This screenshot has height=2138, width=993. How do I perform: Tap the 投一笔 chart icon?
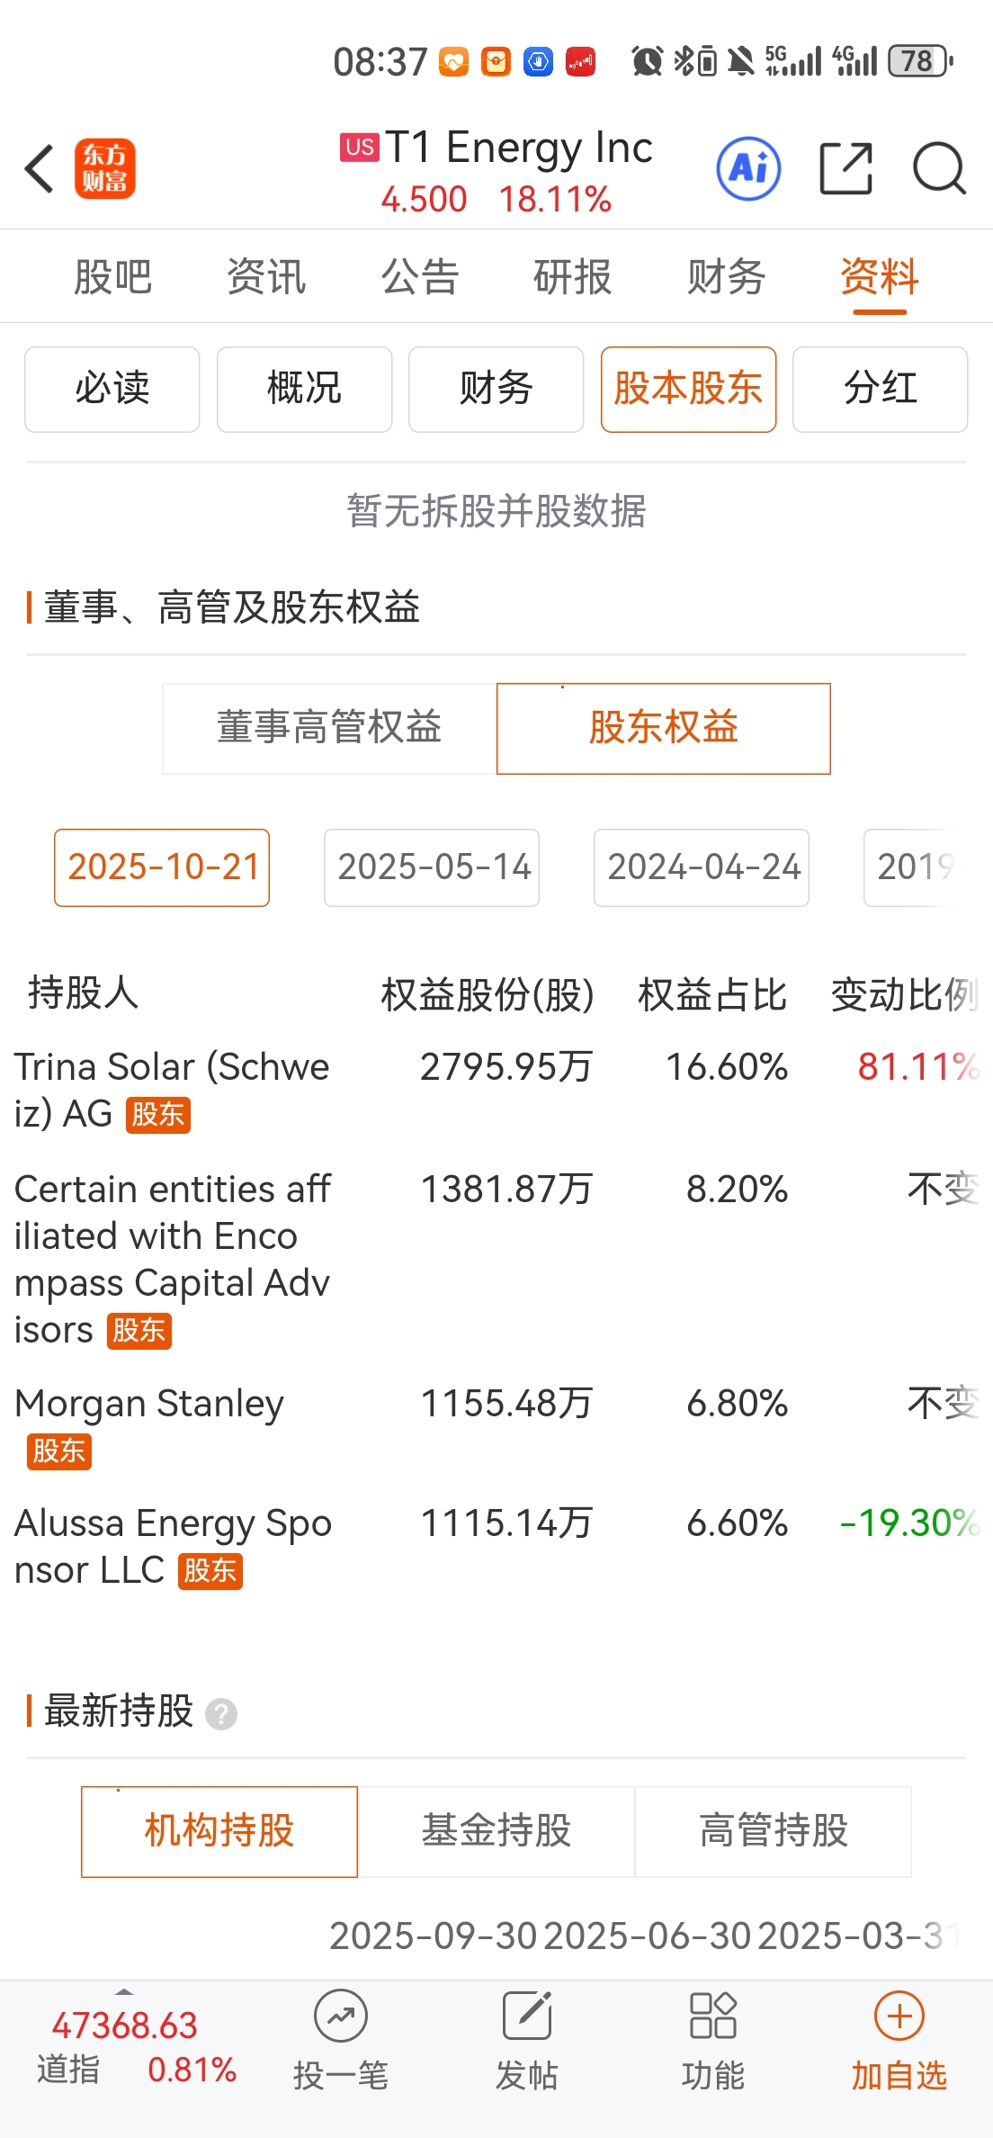[x=340, y=2017]
